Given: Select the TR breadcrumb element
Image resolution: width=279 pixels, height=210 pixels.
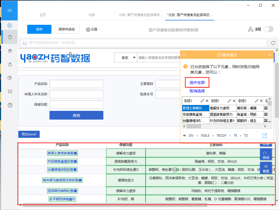Looking at the screenshot, I should [x=235, y=136].
